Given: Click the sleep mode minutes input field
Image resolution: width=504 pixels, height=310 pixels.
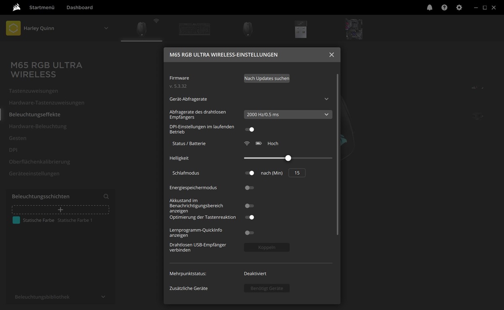Looking at the screenshot, I should [x=297, y=173].
